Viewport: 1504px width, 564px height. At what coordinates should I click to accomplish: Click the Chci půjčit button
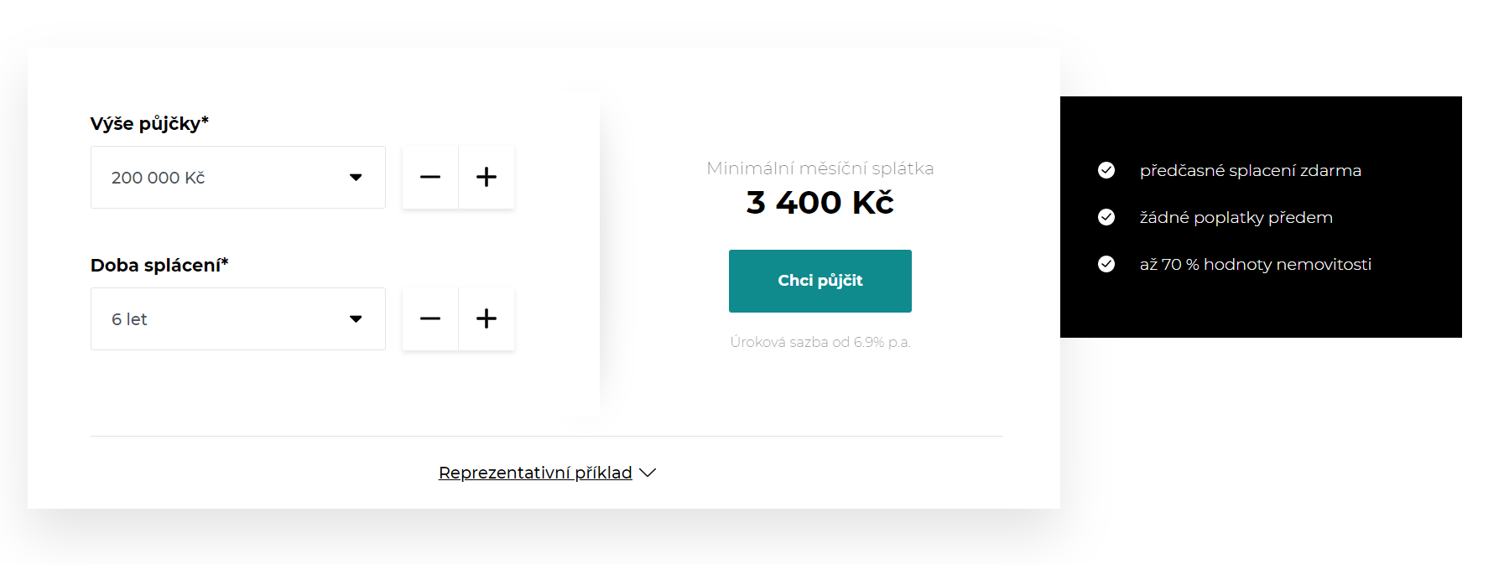click(820, 281)
